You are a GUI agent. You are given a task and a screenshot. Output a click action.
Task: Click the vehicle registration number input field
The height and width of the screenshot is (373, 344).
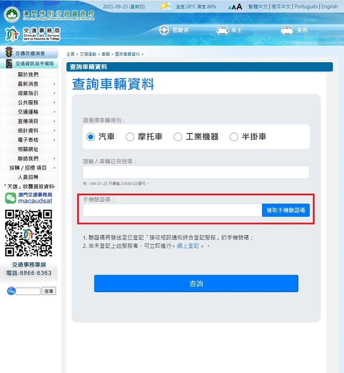[196, 172]
